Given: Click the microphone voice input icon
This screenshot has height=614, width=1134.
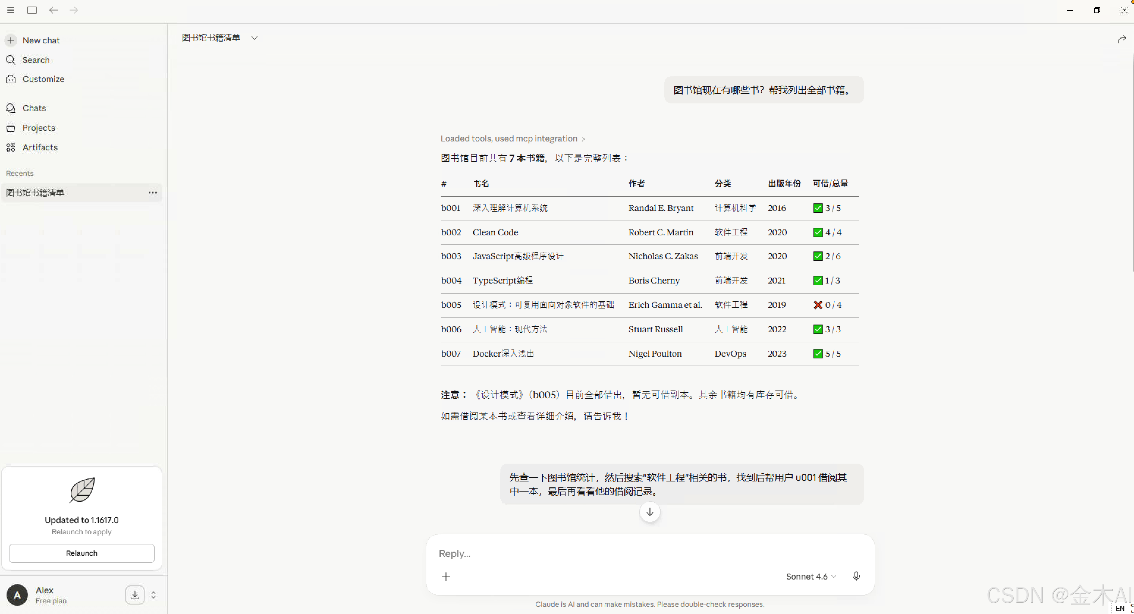Looking at the screenshot, I should [x=856, y=577].
